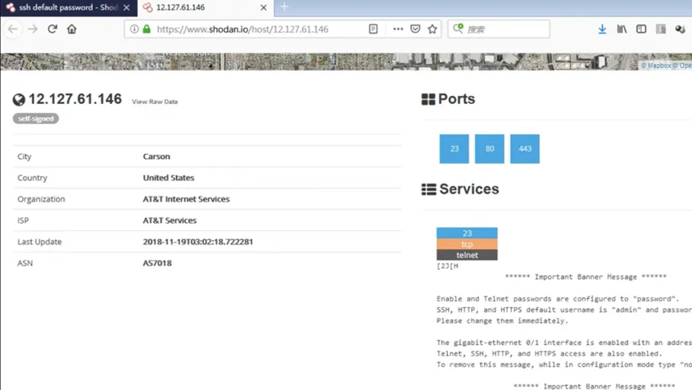Close the ssh default password tab
The width and height of the screenshot is (692, 390).
pos(126,7)
